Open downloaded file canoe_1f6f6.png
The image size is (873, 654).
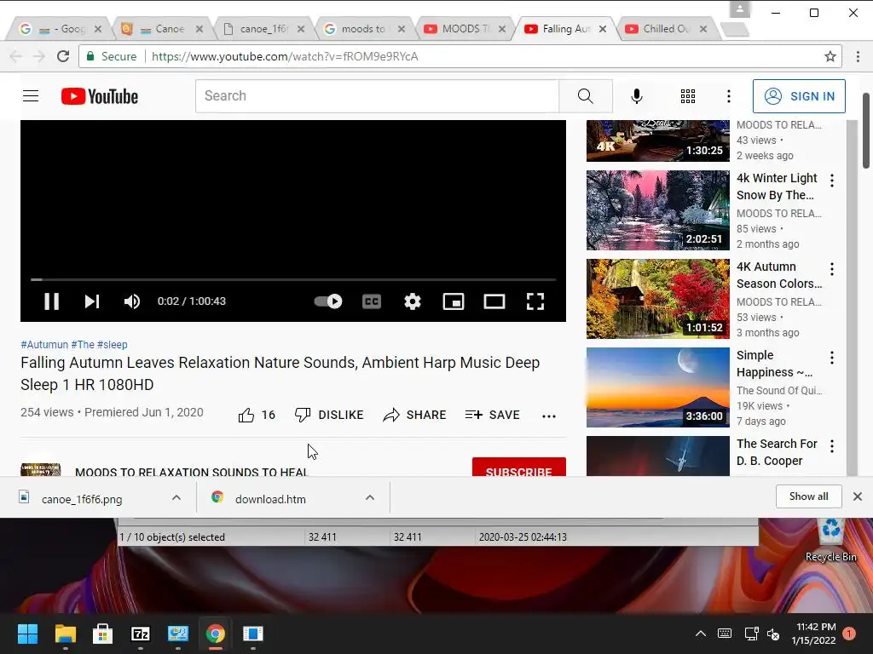coord(82,499)
